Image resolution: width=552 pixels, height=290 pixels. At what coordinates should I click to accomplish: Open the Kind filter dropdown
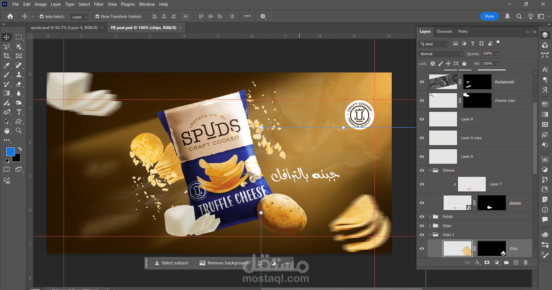pyautogui.click(x=433, y=44)
